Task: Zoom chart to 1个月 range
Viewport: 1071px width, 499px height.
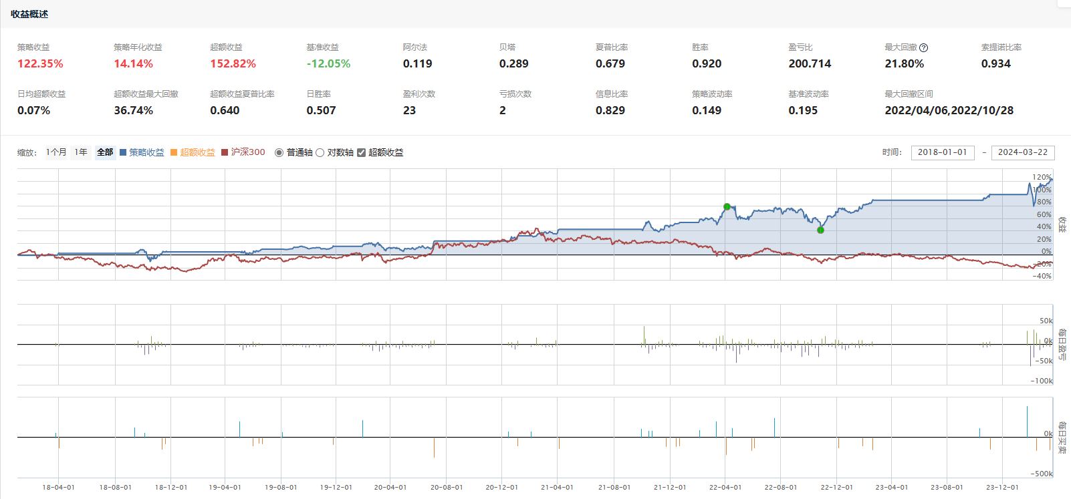Action: tap(56, 152)
